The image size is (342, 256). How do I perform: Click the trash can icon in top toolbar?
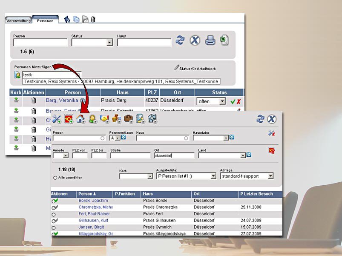[93, 20]
